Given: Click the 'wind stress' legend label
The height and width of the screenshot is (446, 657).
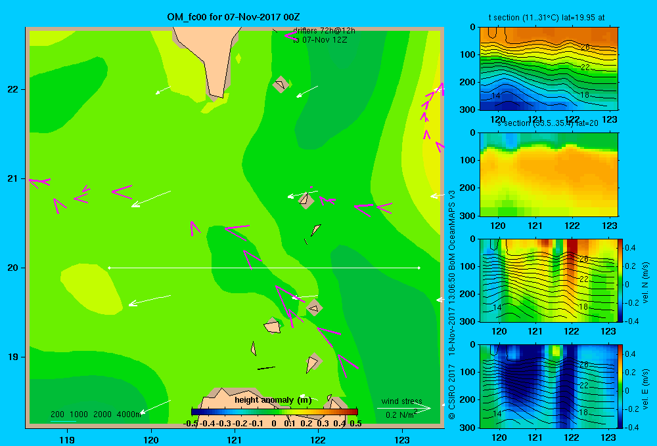Looking at the screenshot, I should pyautogui.click(x=402, y=401).
